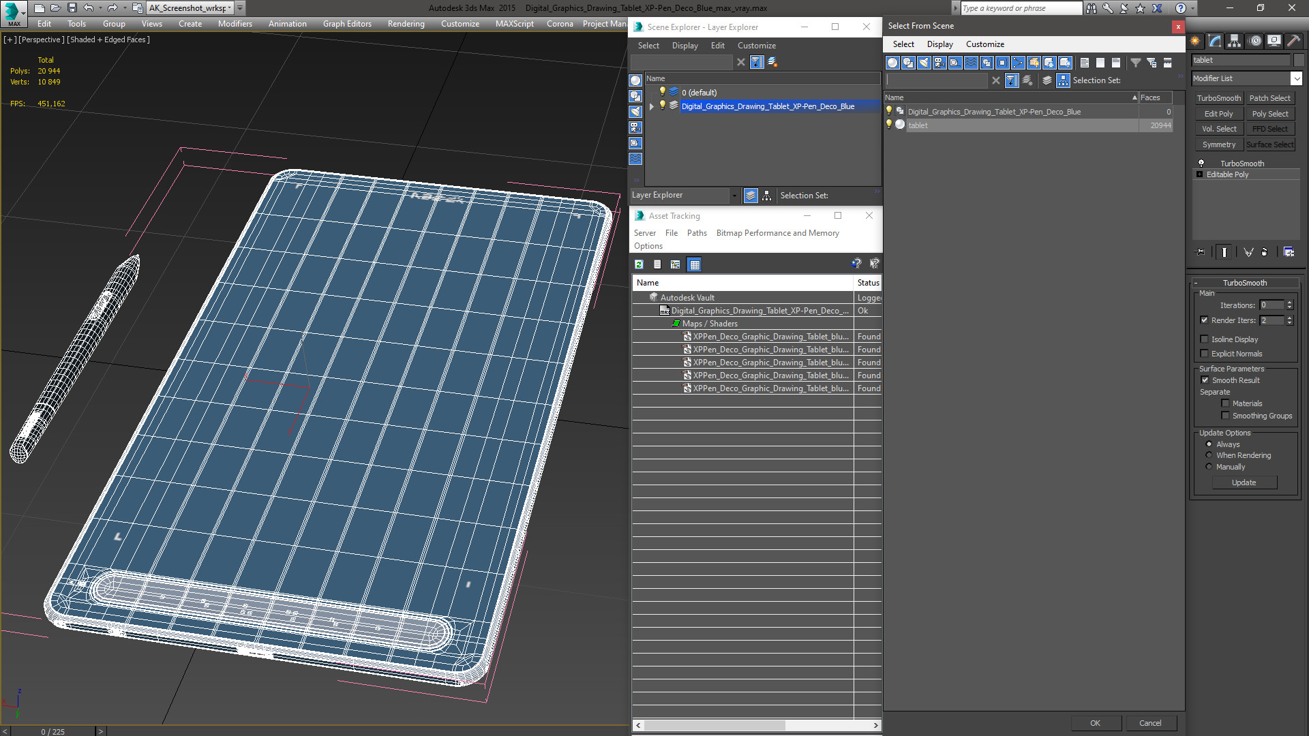Screen dimensions: 1309x736
Task: Click Create New Layer icon in Scene Explorer
Action: click(772, 62)
